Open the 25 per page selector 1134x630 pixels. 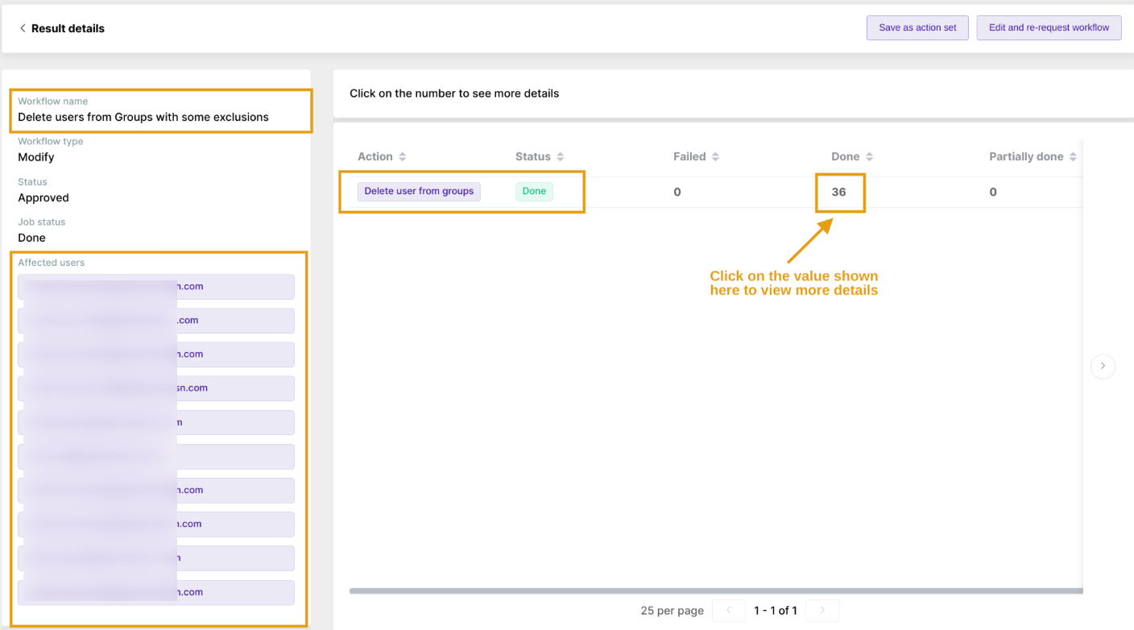coord(672,610)
